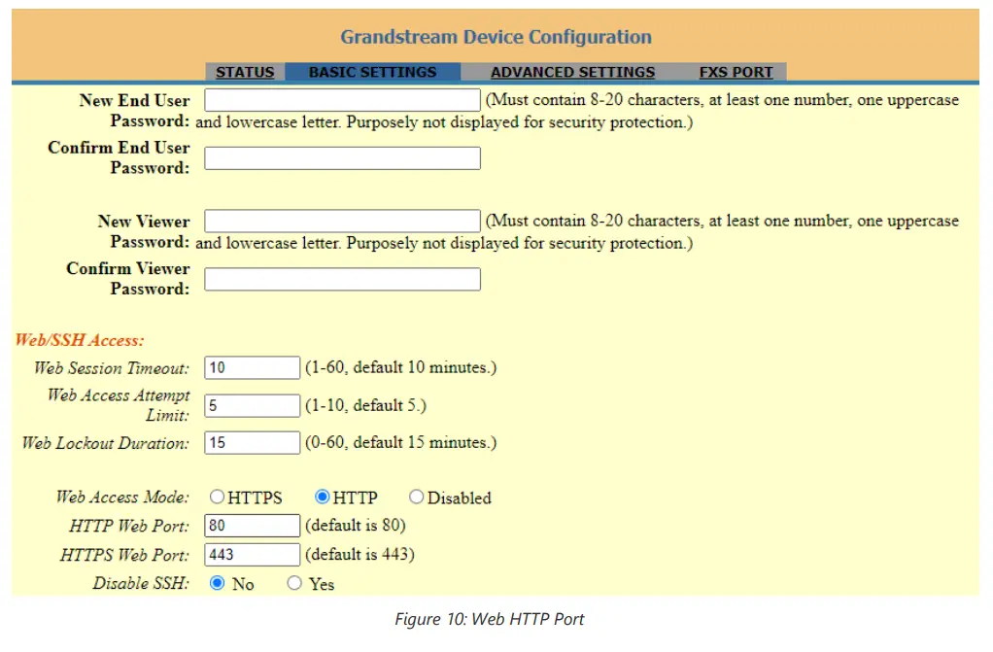The width and height of the screenshot is (993, 652).
Task: Click the Web Session Timeout label
Action: click(x=112, y=368)
